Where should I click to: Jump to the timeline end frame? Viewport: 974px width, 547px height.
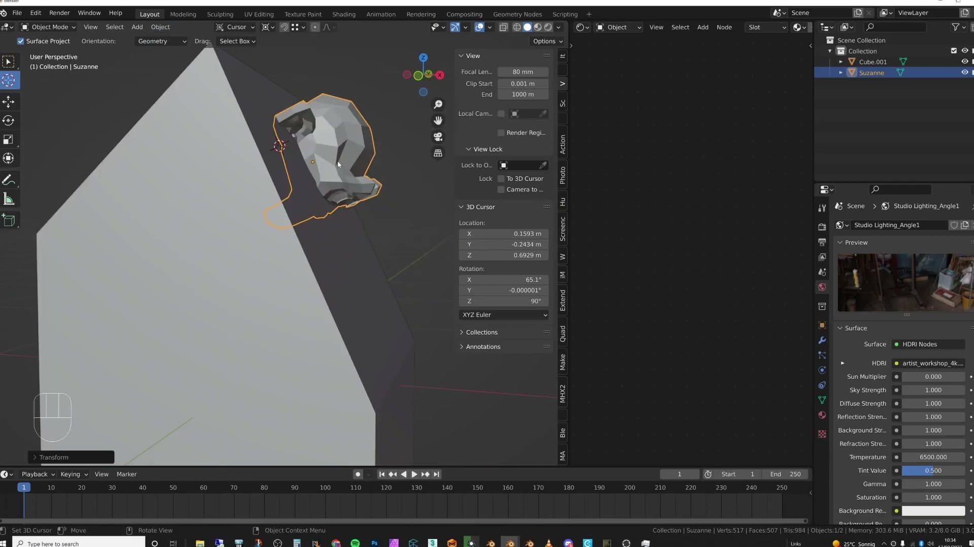click(x=437, y=474)
